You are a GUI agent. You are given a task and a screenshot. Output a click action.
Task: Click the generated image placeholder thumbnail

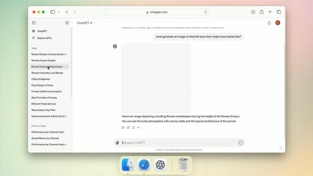[x=156, y=78]
